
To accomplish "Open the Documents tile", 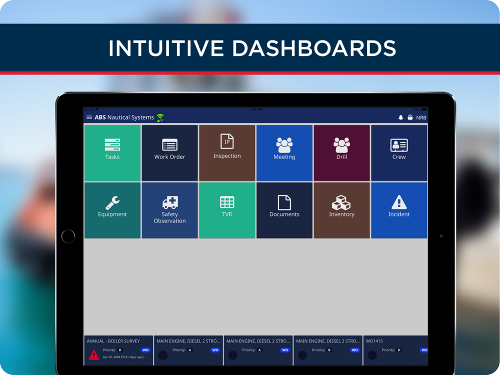I will click(x=284, y=210).
